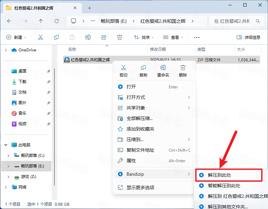Open 属性 from the context menu
The image size is (268, 209).
[154, 161]
